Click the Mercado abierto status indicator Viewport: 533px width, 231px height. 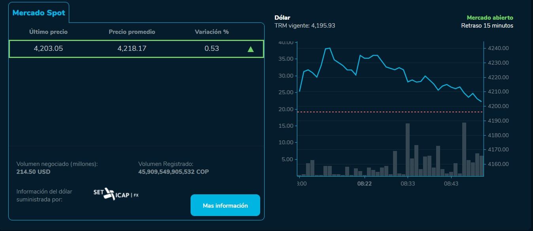coord(489,17)
